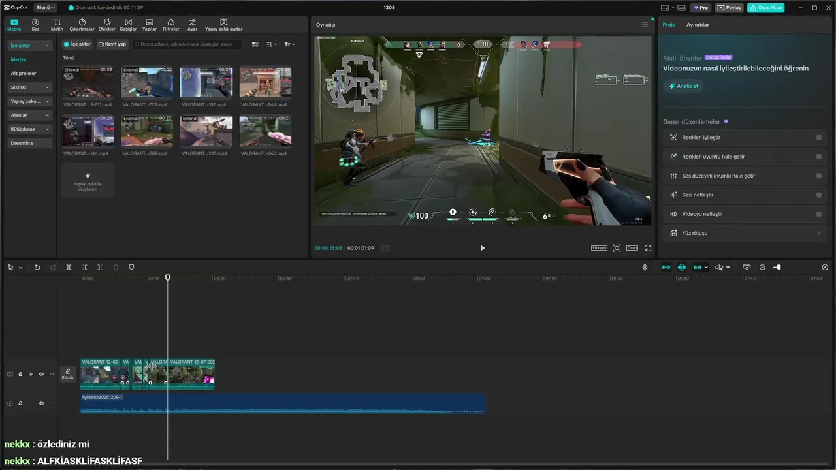Click the Analiz et button
836x470 pixels.
point(683,86)
